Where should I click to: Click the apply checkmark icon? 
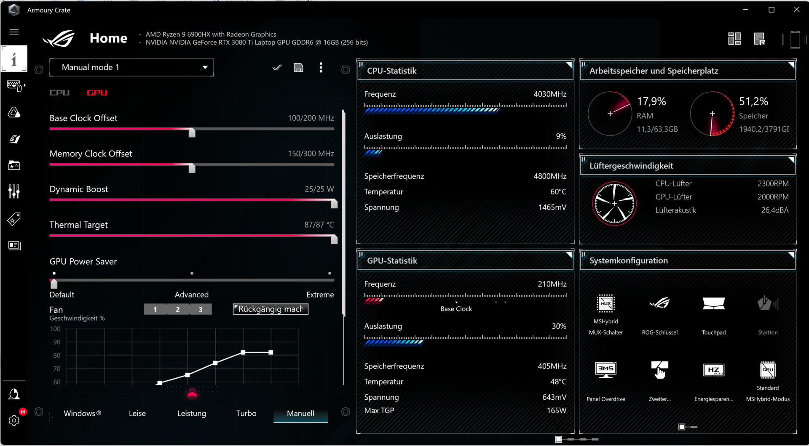click(277, 68)
